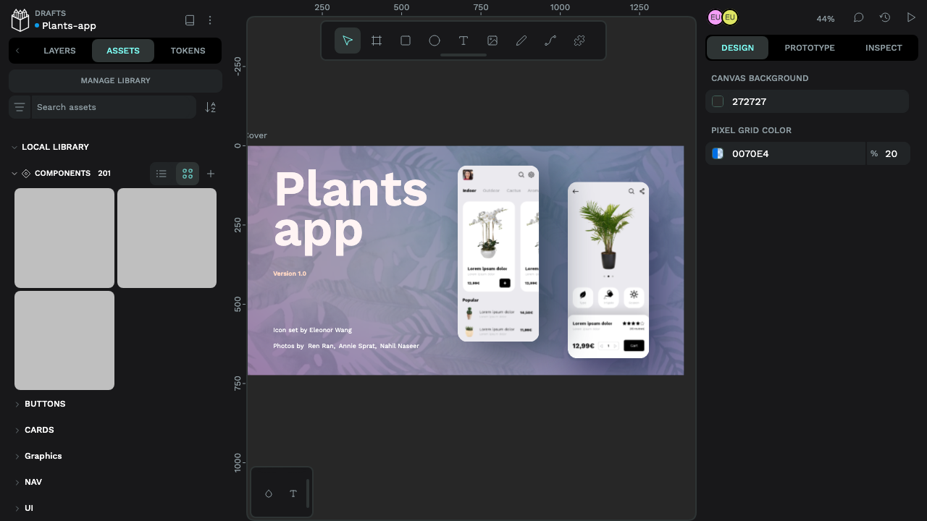This screenshot has height=521, width=927.
Task: Click the pink EU user avatar
Action: (715, 17)
